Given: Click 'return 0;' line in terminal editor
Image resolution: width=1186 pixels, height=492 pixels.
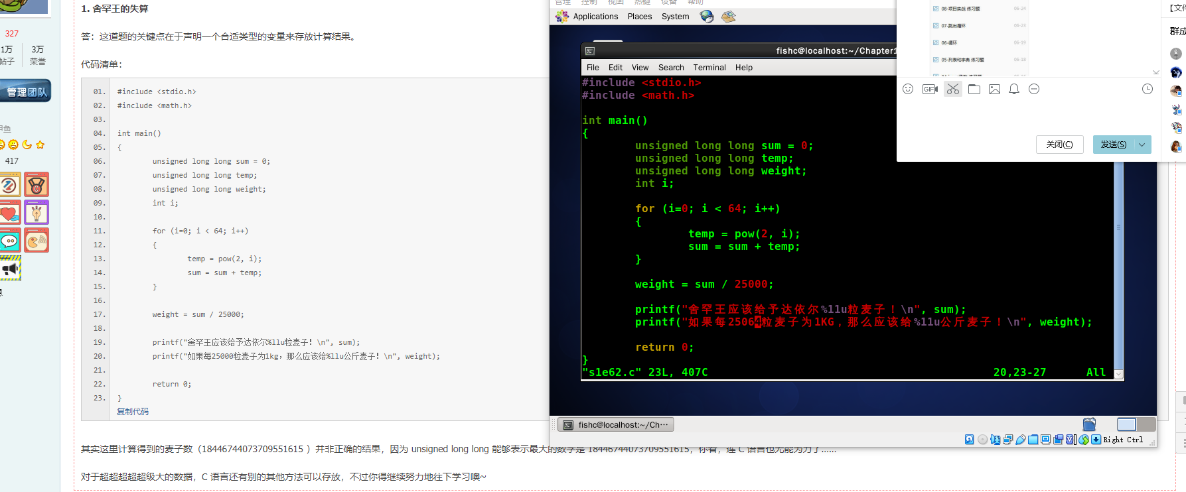Looking at the screenshot, I should pyautogui.click(x=664, y=347).
